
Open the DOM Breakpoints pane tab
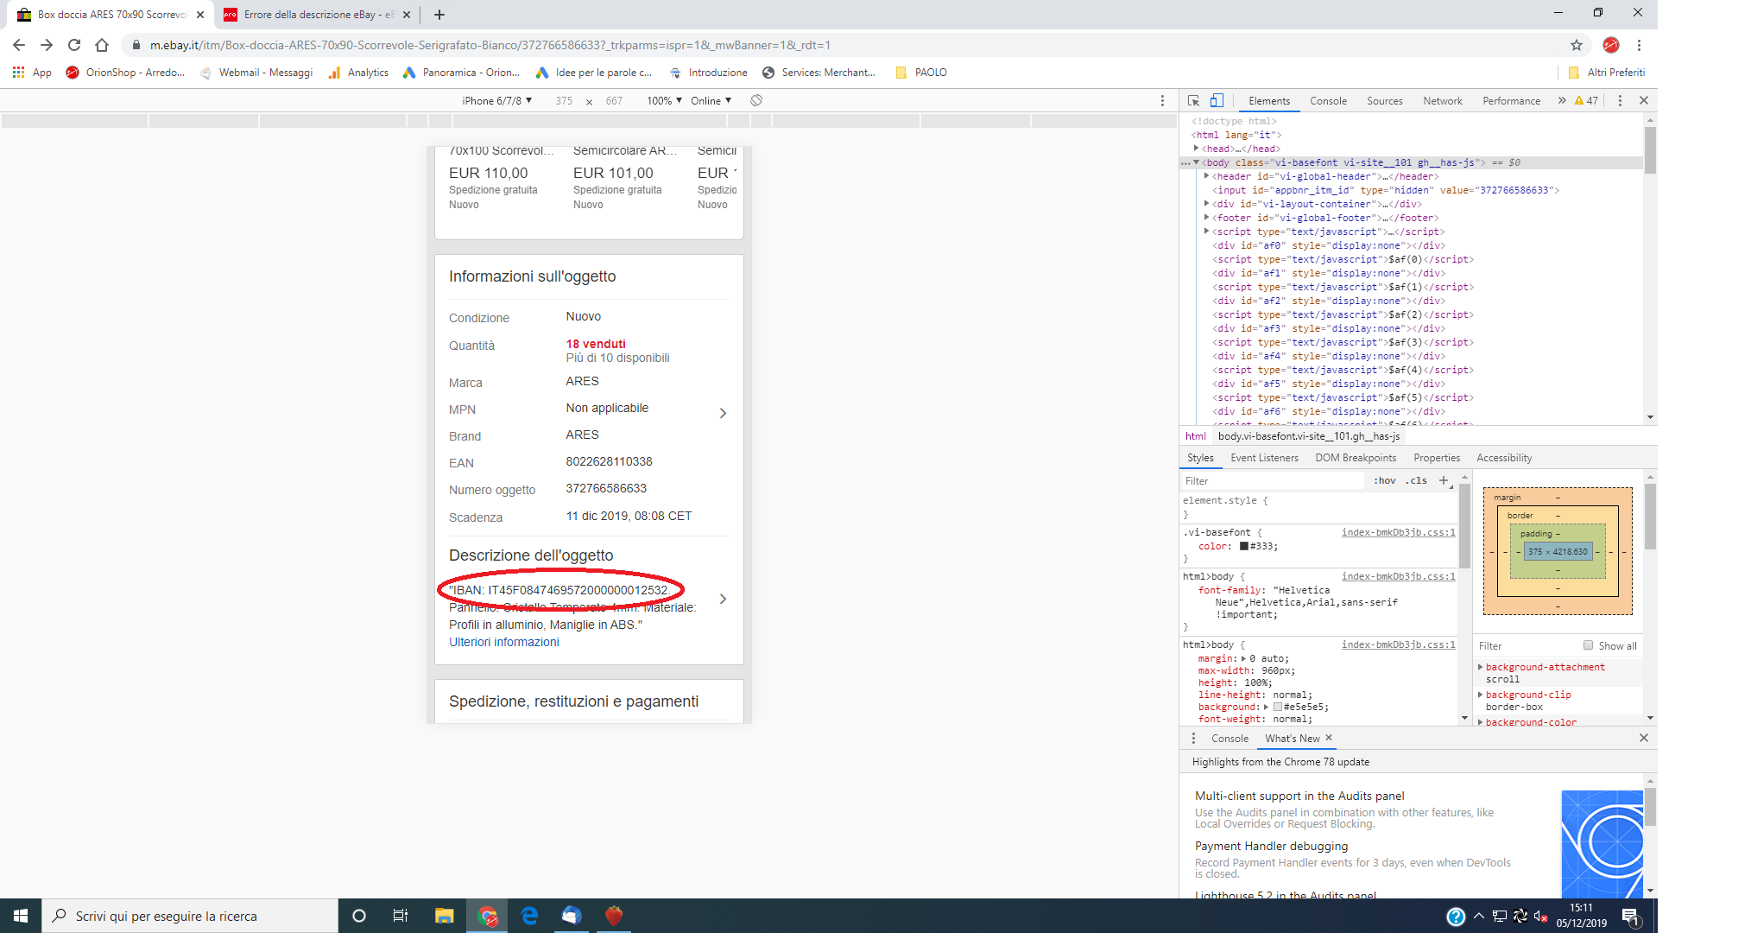(x=1356, y=458)
